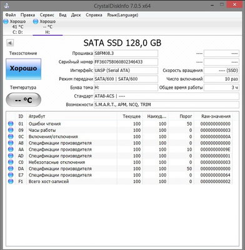This screenshot has width=245, height=250.
Task: Select the C: D: disk tab
Action: click(x=17, y=27)
